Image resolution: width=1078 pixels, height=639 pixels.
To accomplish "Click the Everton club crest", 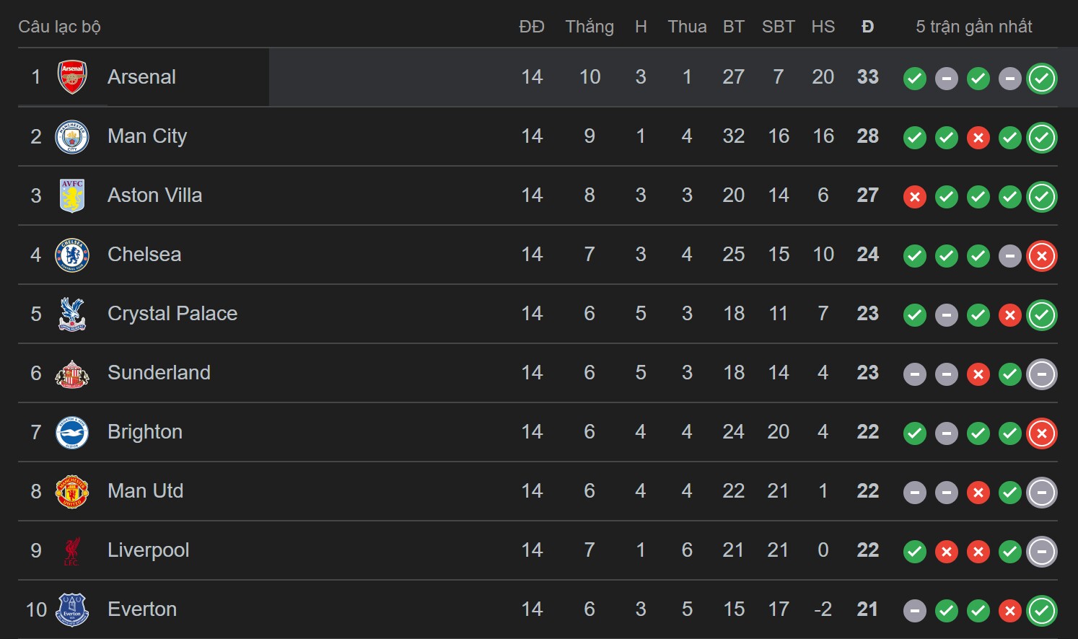I will 72,609.
